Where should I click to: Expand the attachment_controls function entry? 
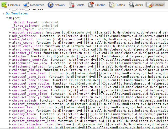[10, 60]
